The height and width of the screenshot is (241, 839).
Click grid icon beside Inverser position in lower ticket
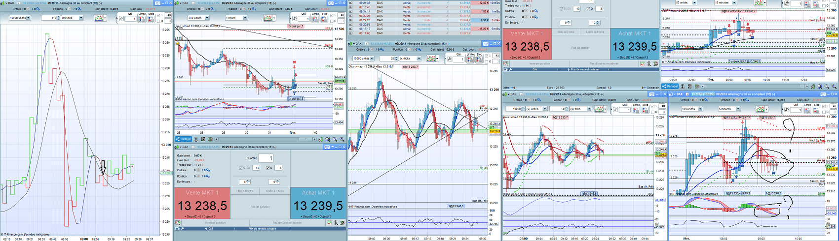coord(178,222)
